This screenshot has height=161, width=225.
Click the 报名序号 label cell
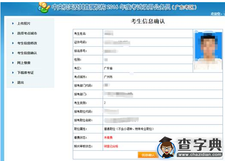[x=88, y=51]
